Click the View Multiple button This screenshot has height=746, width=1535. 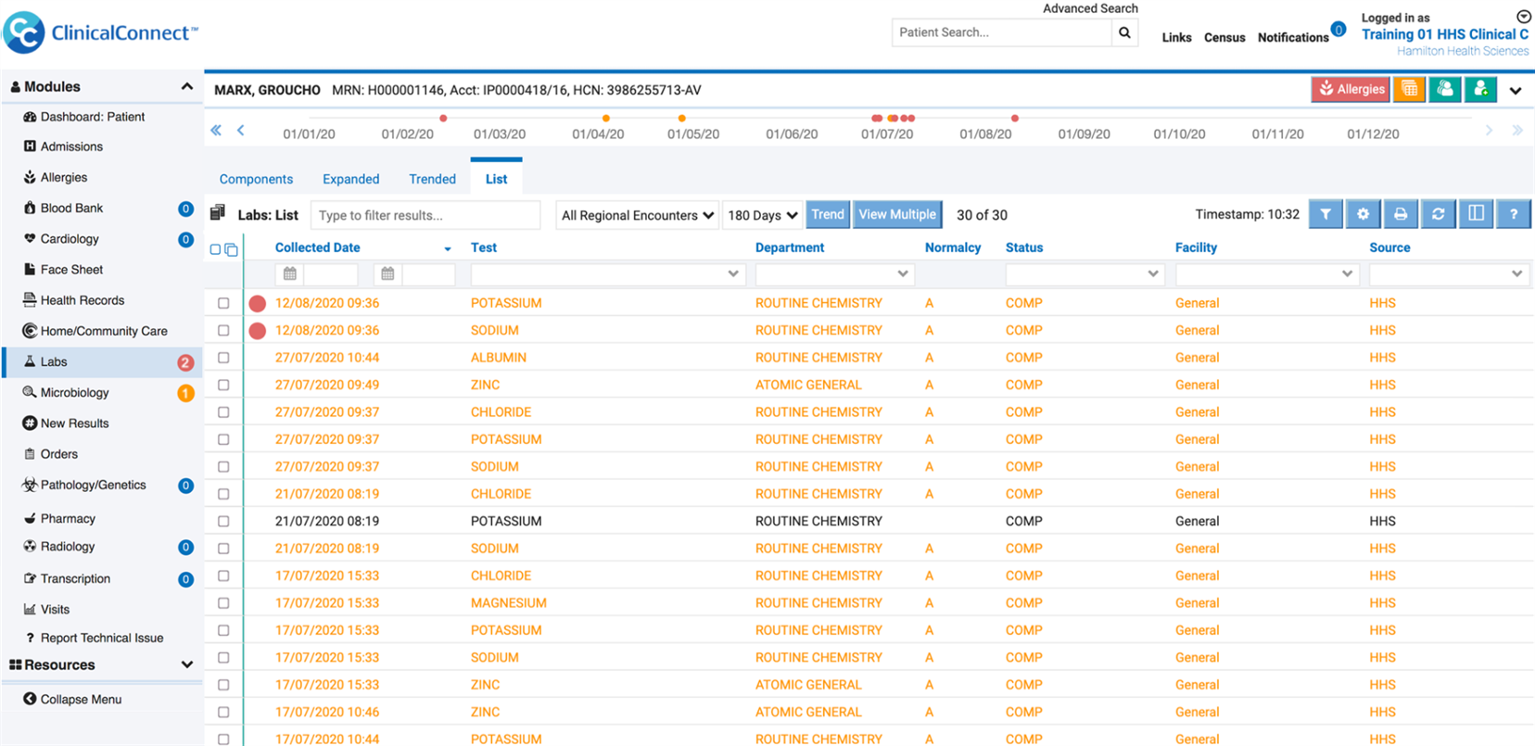pos(897,215)
